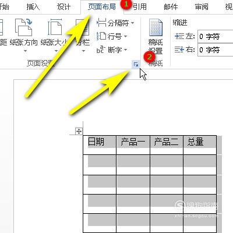Click the 产品二 header cell
Screen dimensions: 233x233
pos(167,145)
